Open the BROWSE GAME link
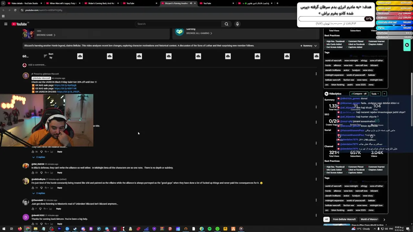 pyautogui.click(x=46, y=35)
